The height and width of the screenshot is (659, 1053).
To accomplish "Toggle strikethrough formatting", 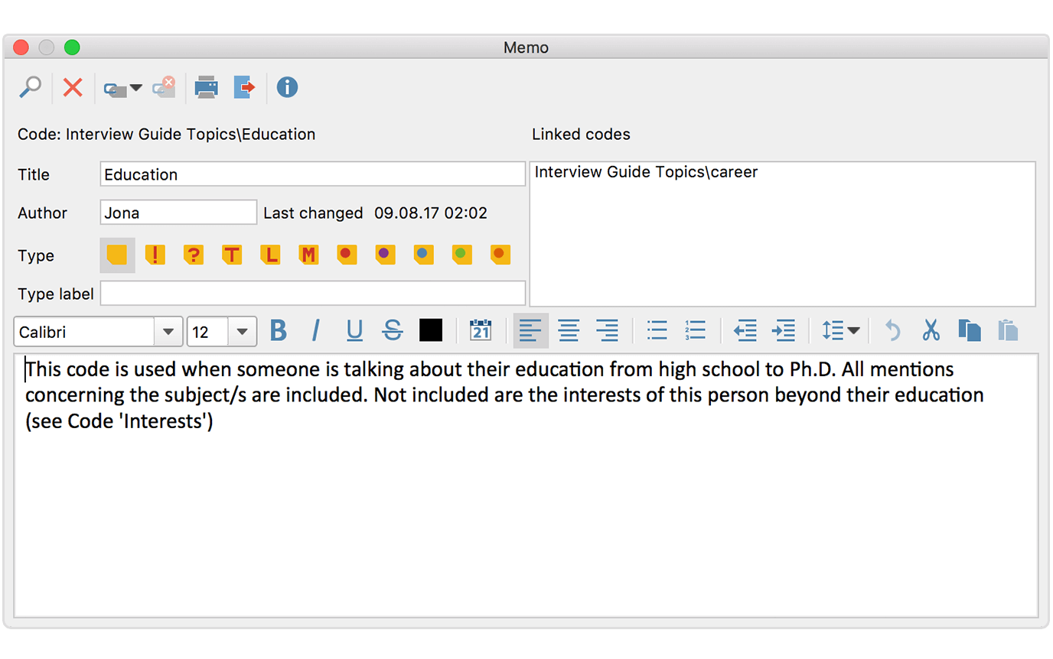I will point(393,331).
